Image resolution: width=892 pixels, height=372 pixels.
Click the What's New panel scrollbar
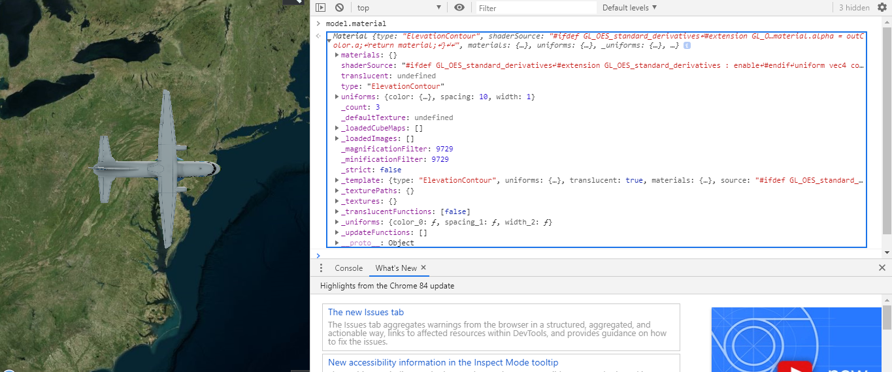(887, 317)
